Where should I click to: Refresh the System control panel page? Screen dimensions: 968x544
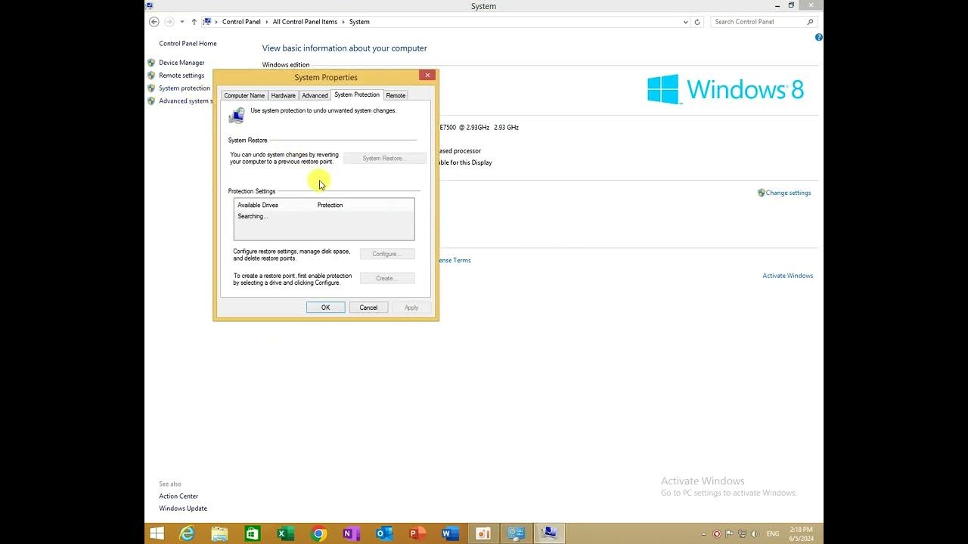click(697, 22)
